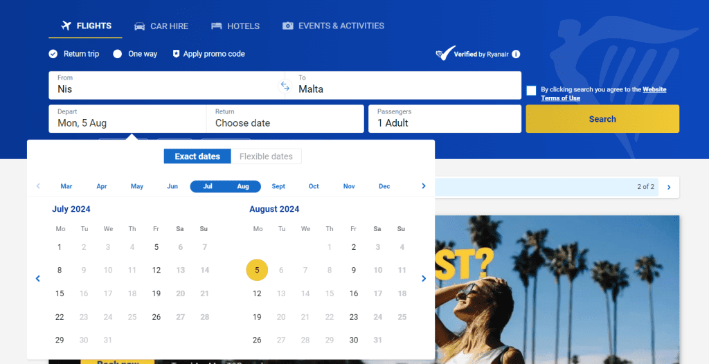Image resolution: width=709 pixels, height=364 pixels.
Task: Go to previous calendar month arrow
Action: coord(38,279)
